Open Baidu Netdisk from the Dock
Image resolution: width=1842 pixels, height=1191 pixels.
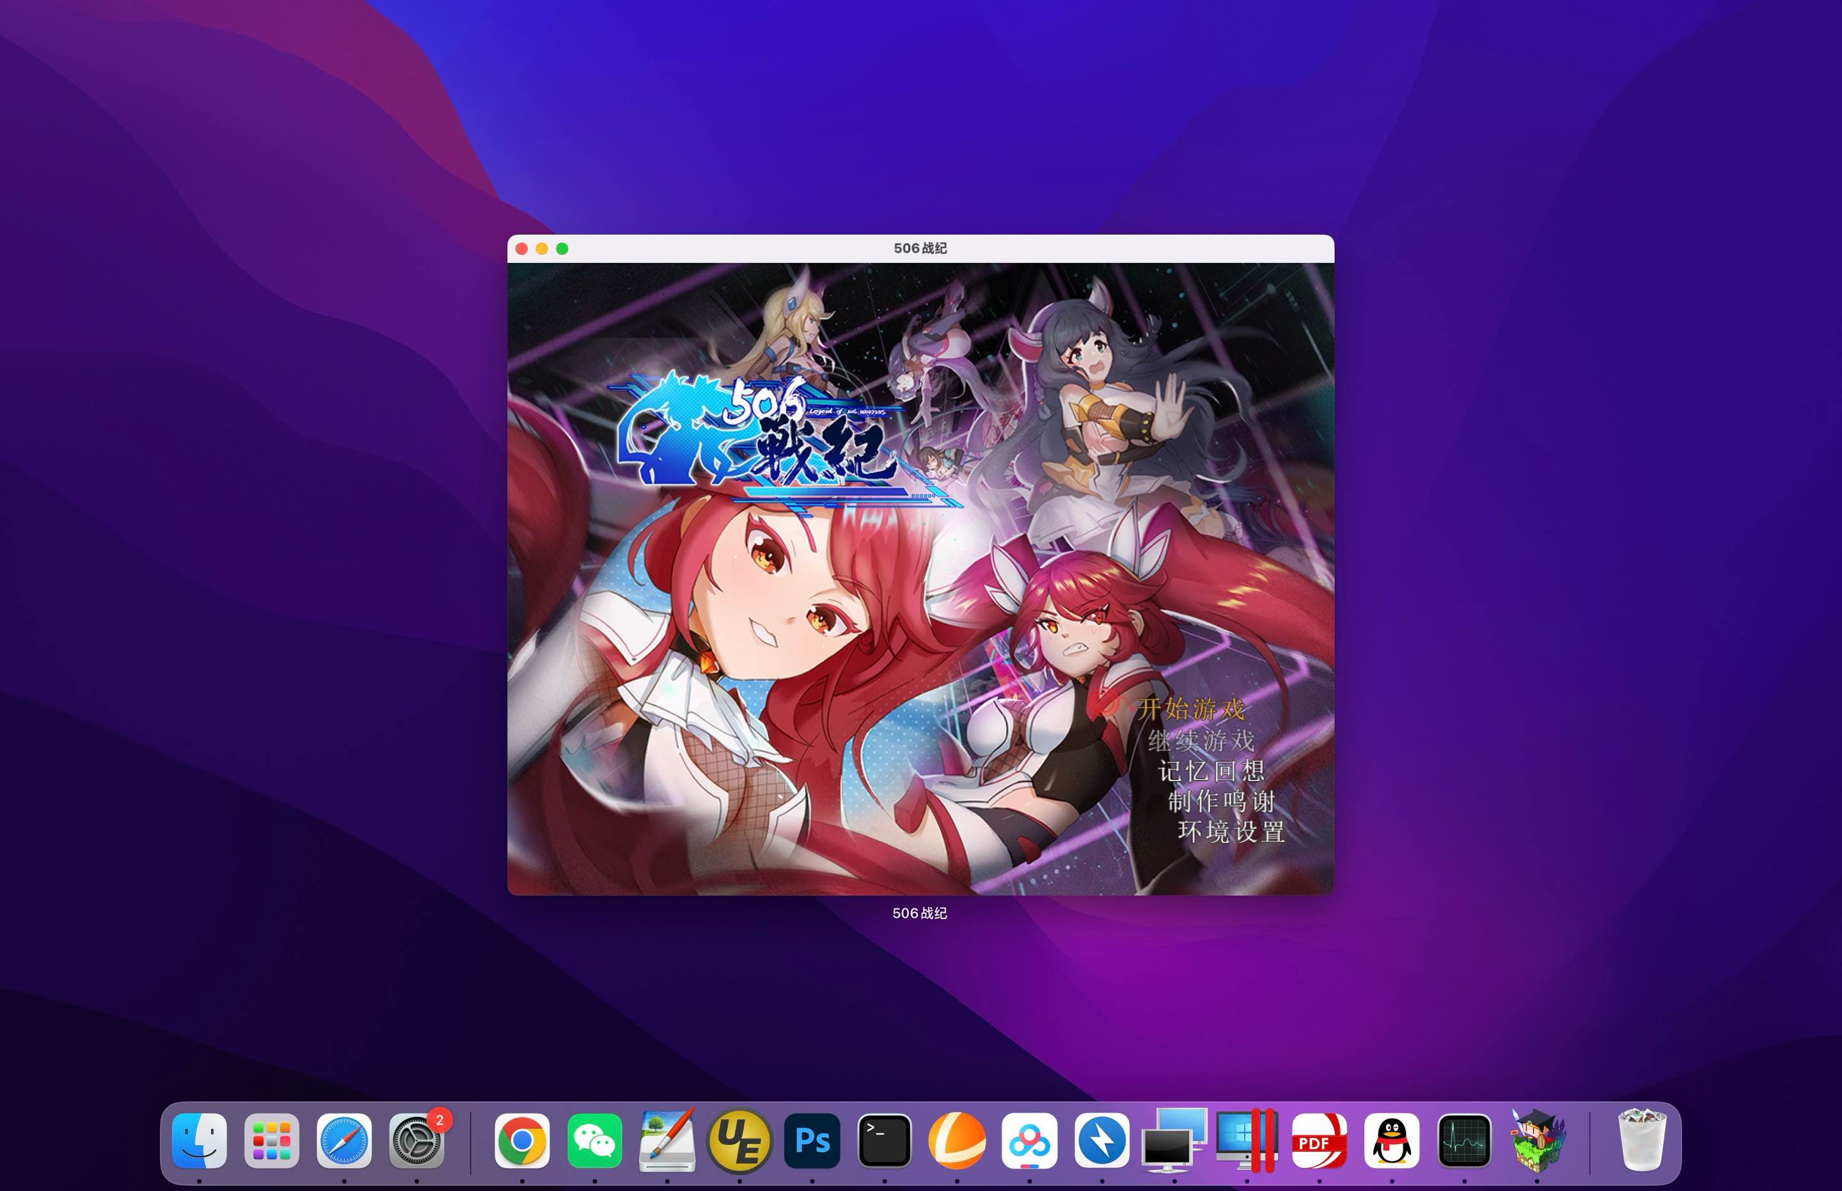(x=1030, y=1139)
